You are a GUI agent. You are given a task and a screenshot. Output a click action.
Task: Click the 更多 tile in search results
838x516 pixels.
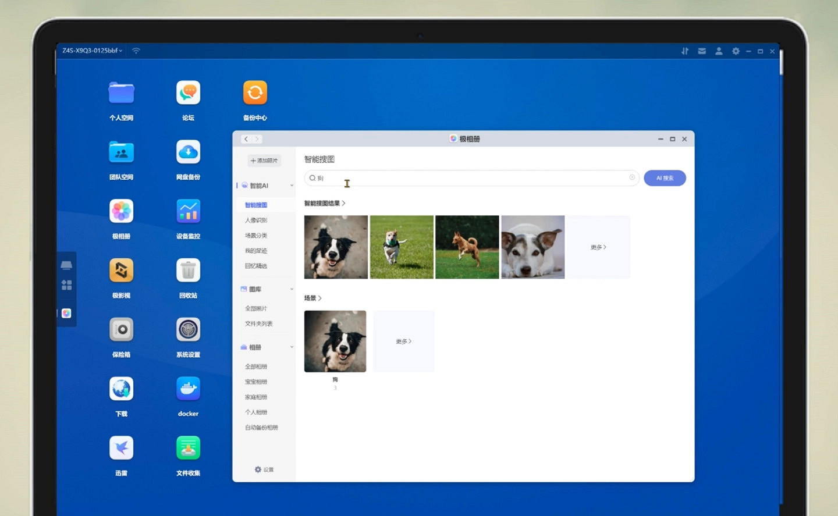598,247
